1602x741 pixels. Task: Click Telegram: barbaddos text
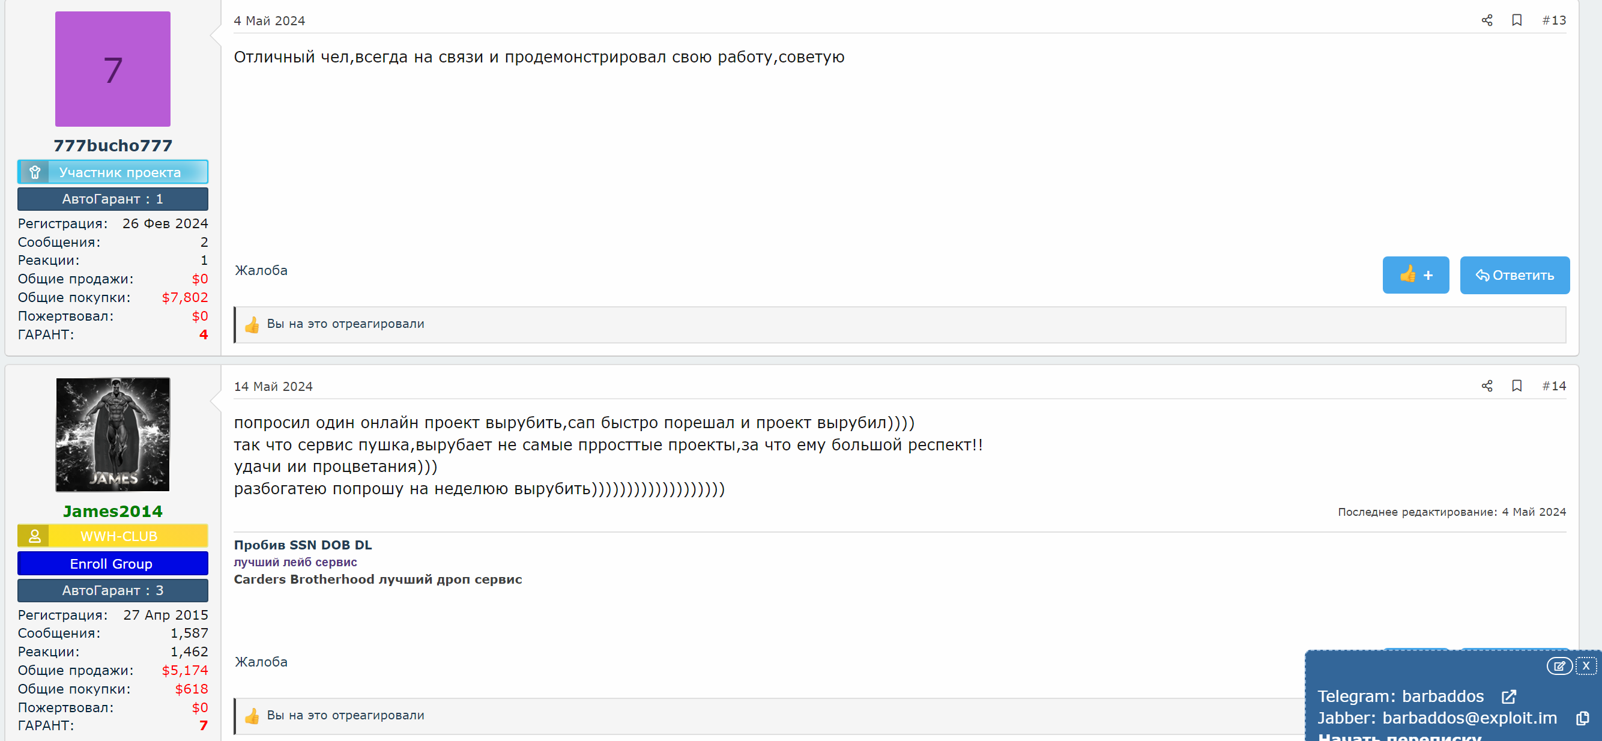coord(1400,696)
